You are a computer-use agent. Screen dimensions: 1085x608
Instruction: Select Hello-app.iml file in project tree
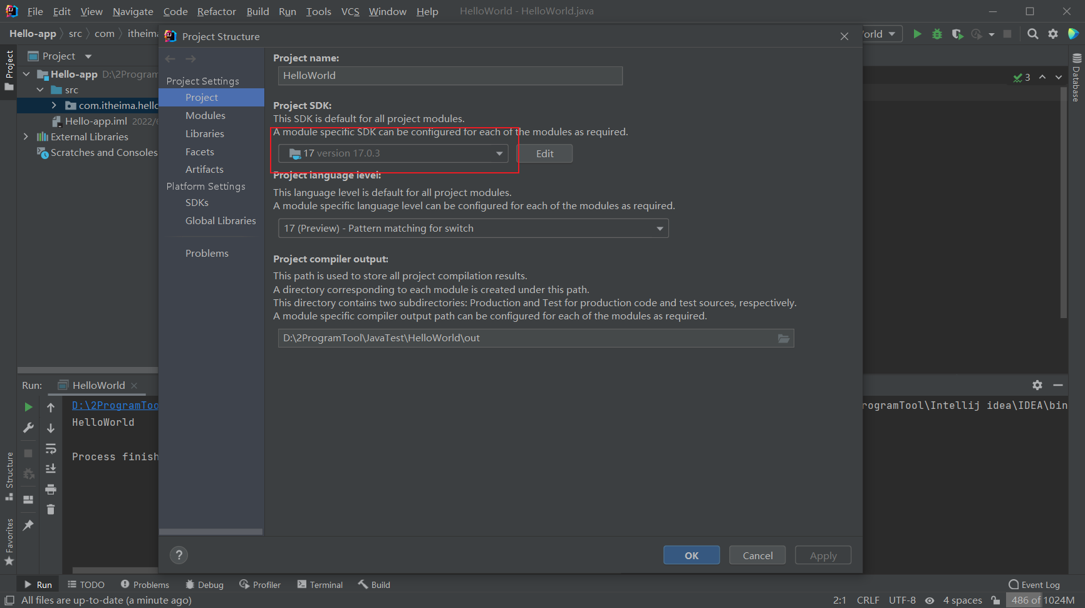click(96, 121)
